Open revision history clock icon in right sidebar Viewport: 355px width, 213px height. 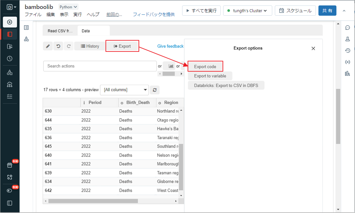point(348,51)
